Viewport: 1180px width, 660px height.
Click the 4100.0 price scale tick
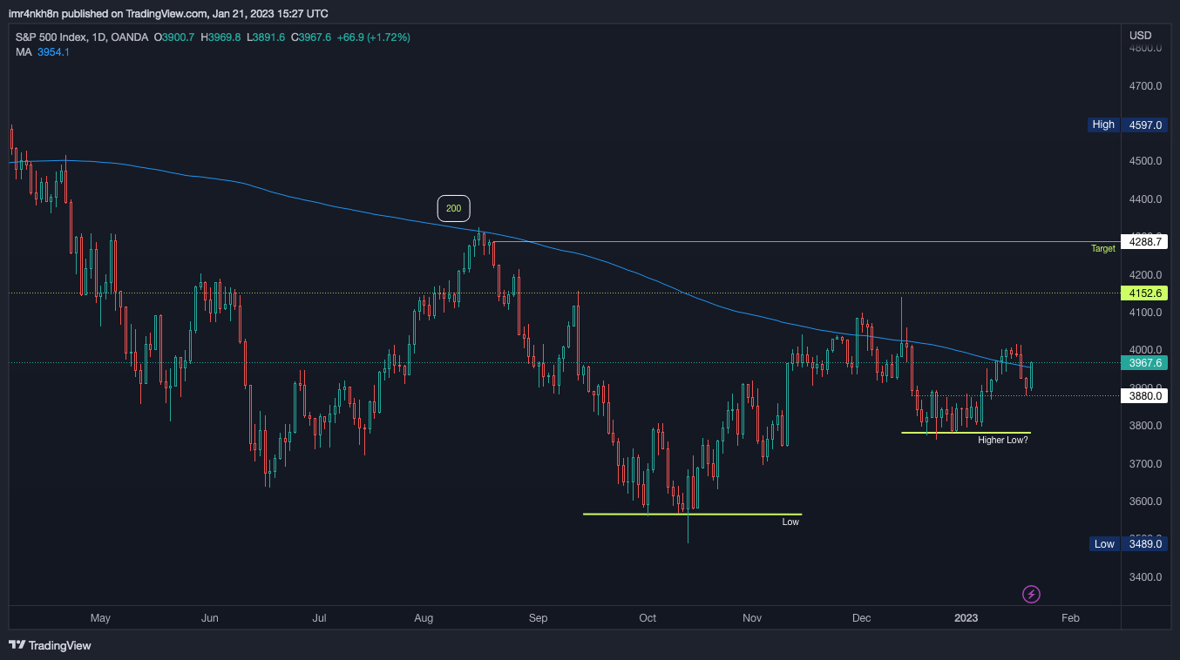(1147, 313)
